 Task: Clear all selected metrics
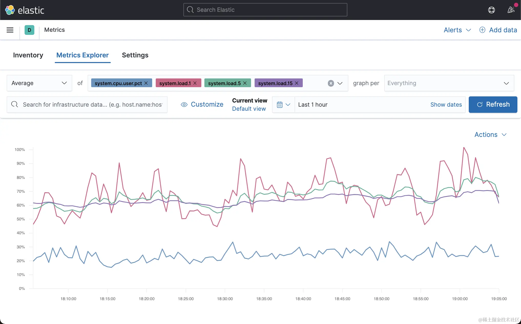331,83
